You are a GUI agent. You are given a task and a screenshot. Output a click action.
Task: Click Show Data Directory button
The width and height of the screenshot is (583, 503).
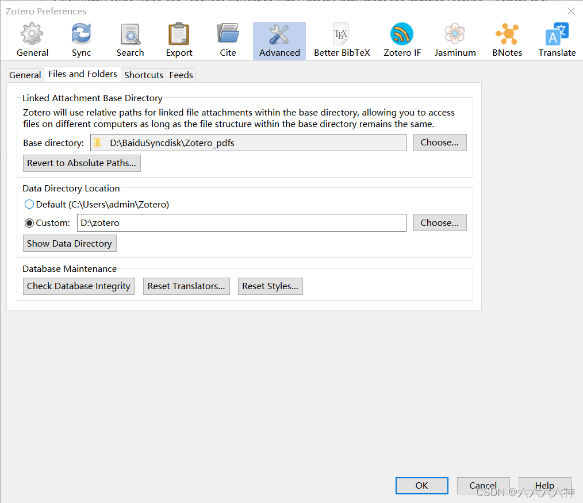[x=70, y=244]
